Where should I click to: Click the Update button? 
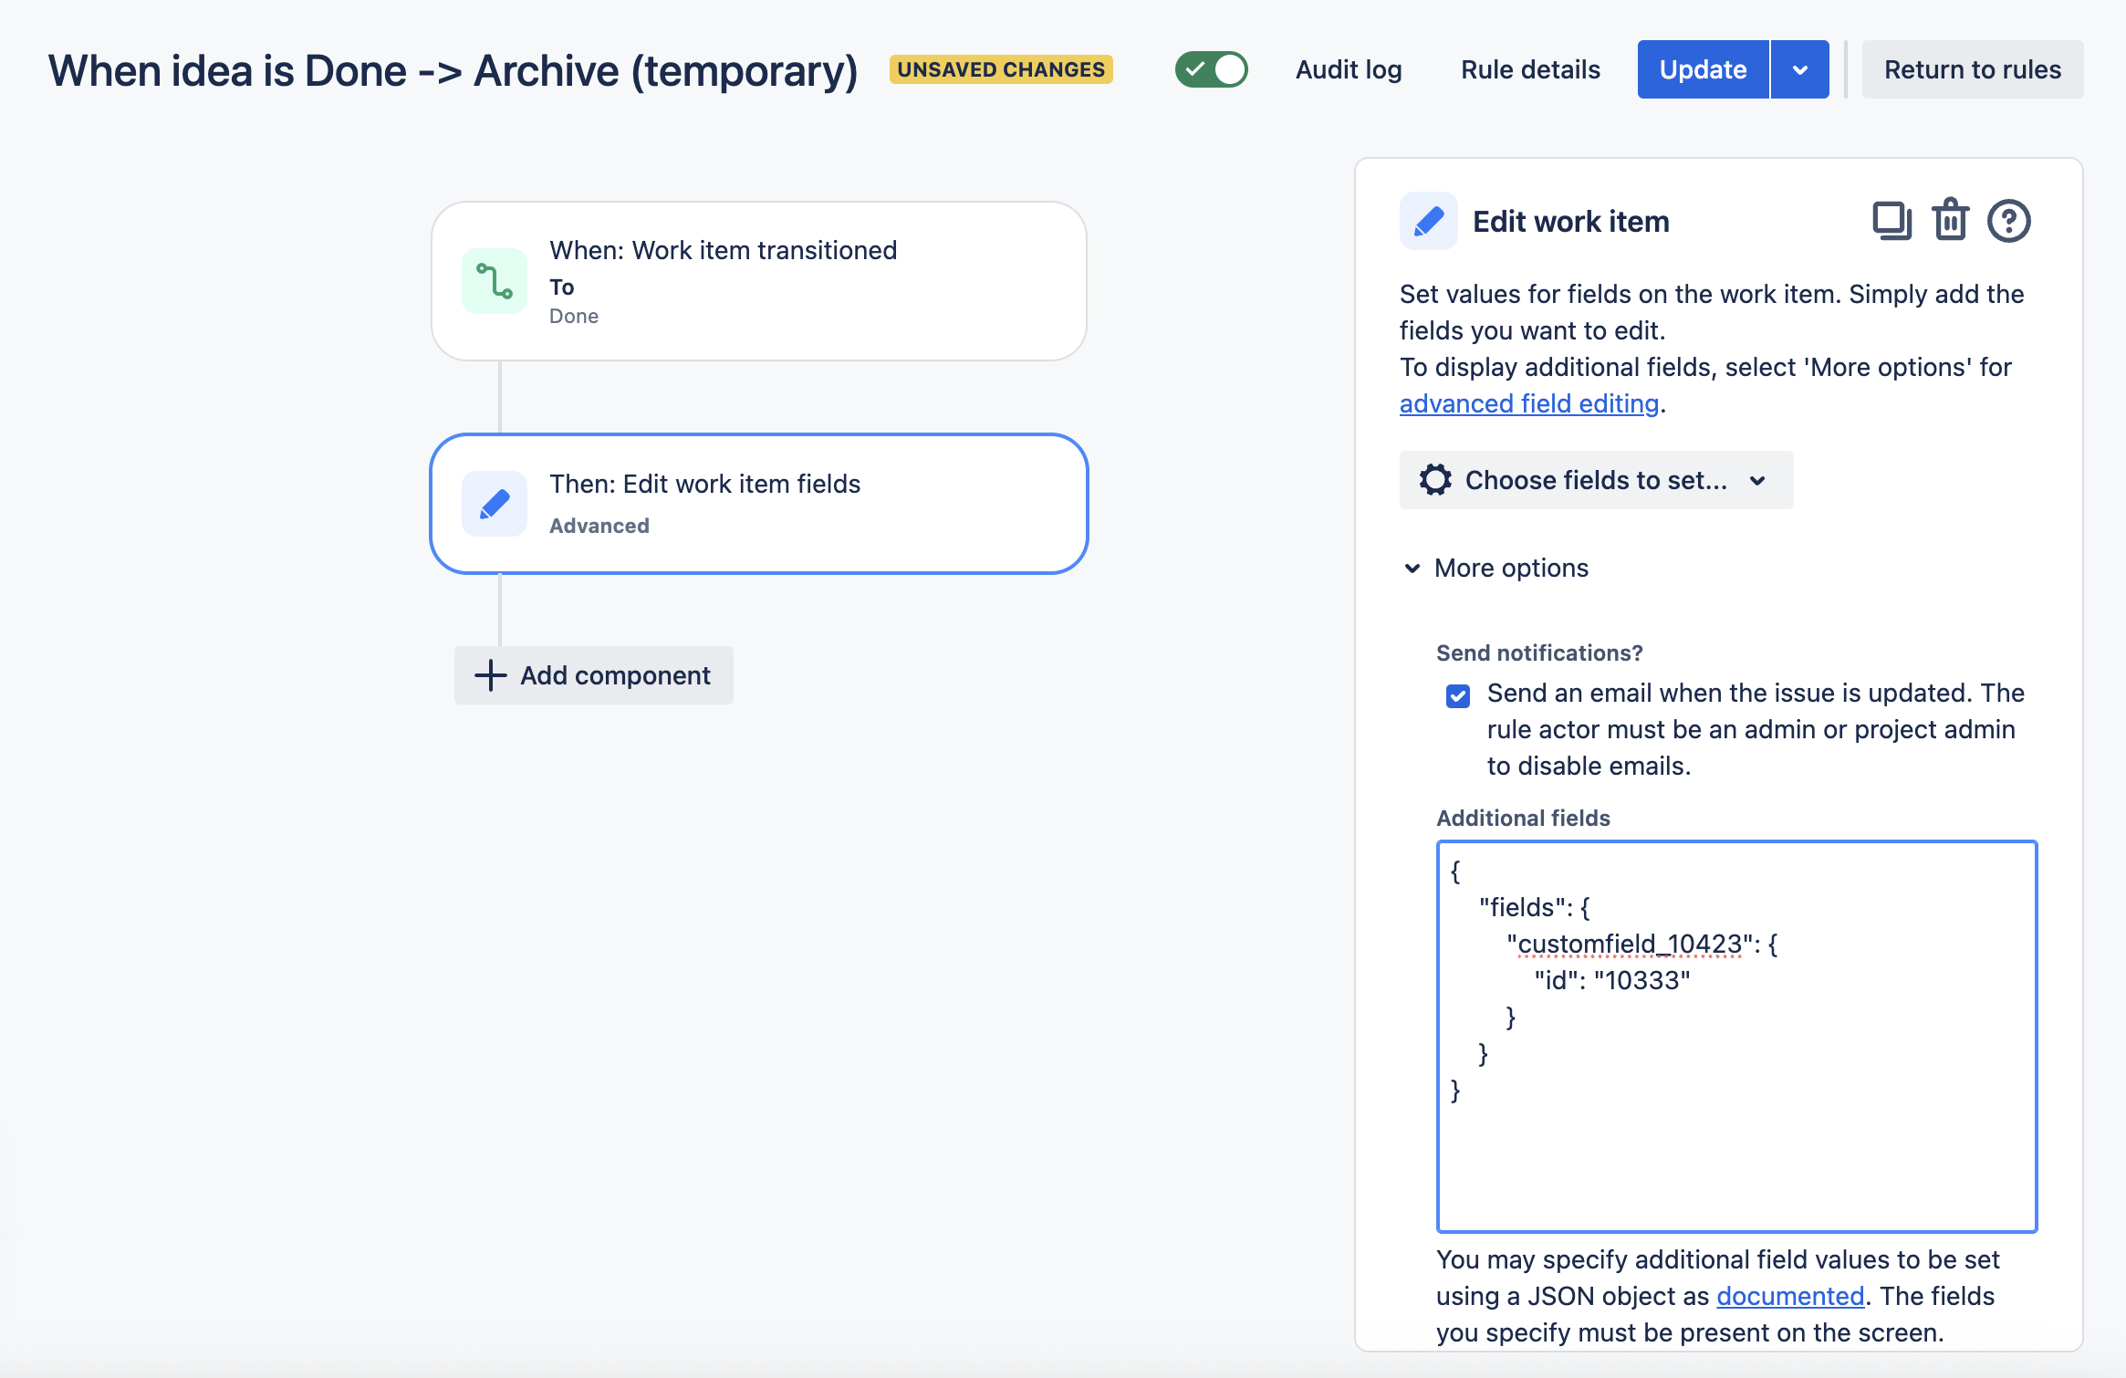pyautogui.click(x=1703, y=68)
